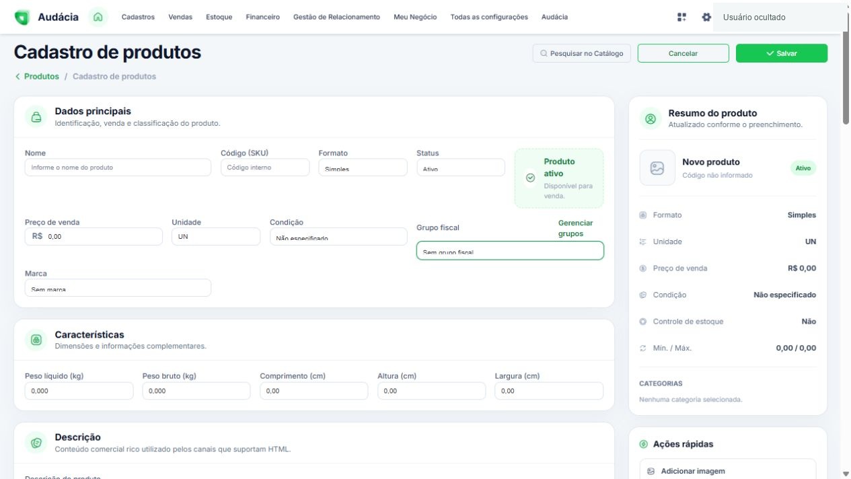Click the Características section icon
851x479 pixels.
pyautogui.click(x=36, y=340)
